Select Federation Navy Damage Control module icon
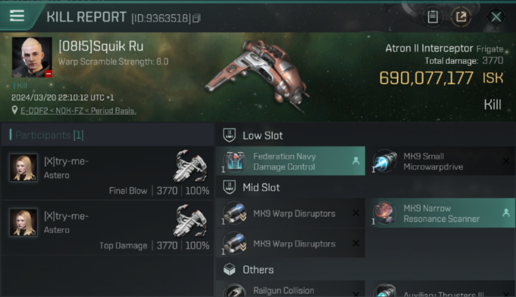The width and height of the screenshot is (516, 297). pyautogui.click(x=234, y=161)
